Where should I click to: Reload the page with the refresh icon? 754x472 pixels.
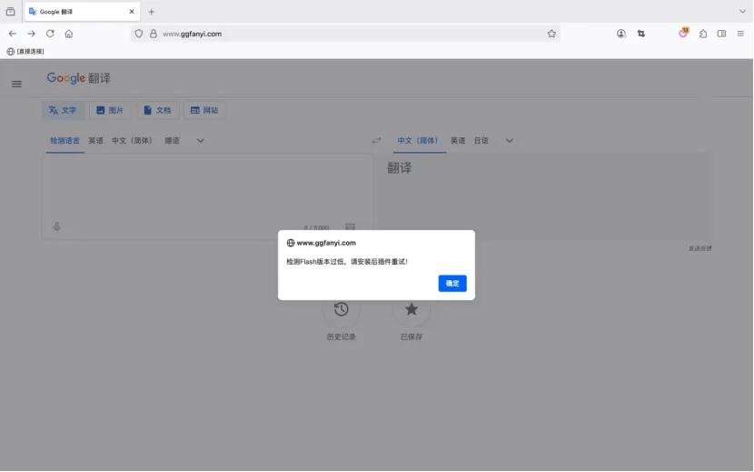tap(50, 34)
